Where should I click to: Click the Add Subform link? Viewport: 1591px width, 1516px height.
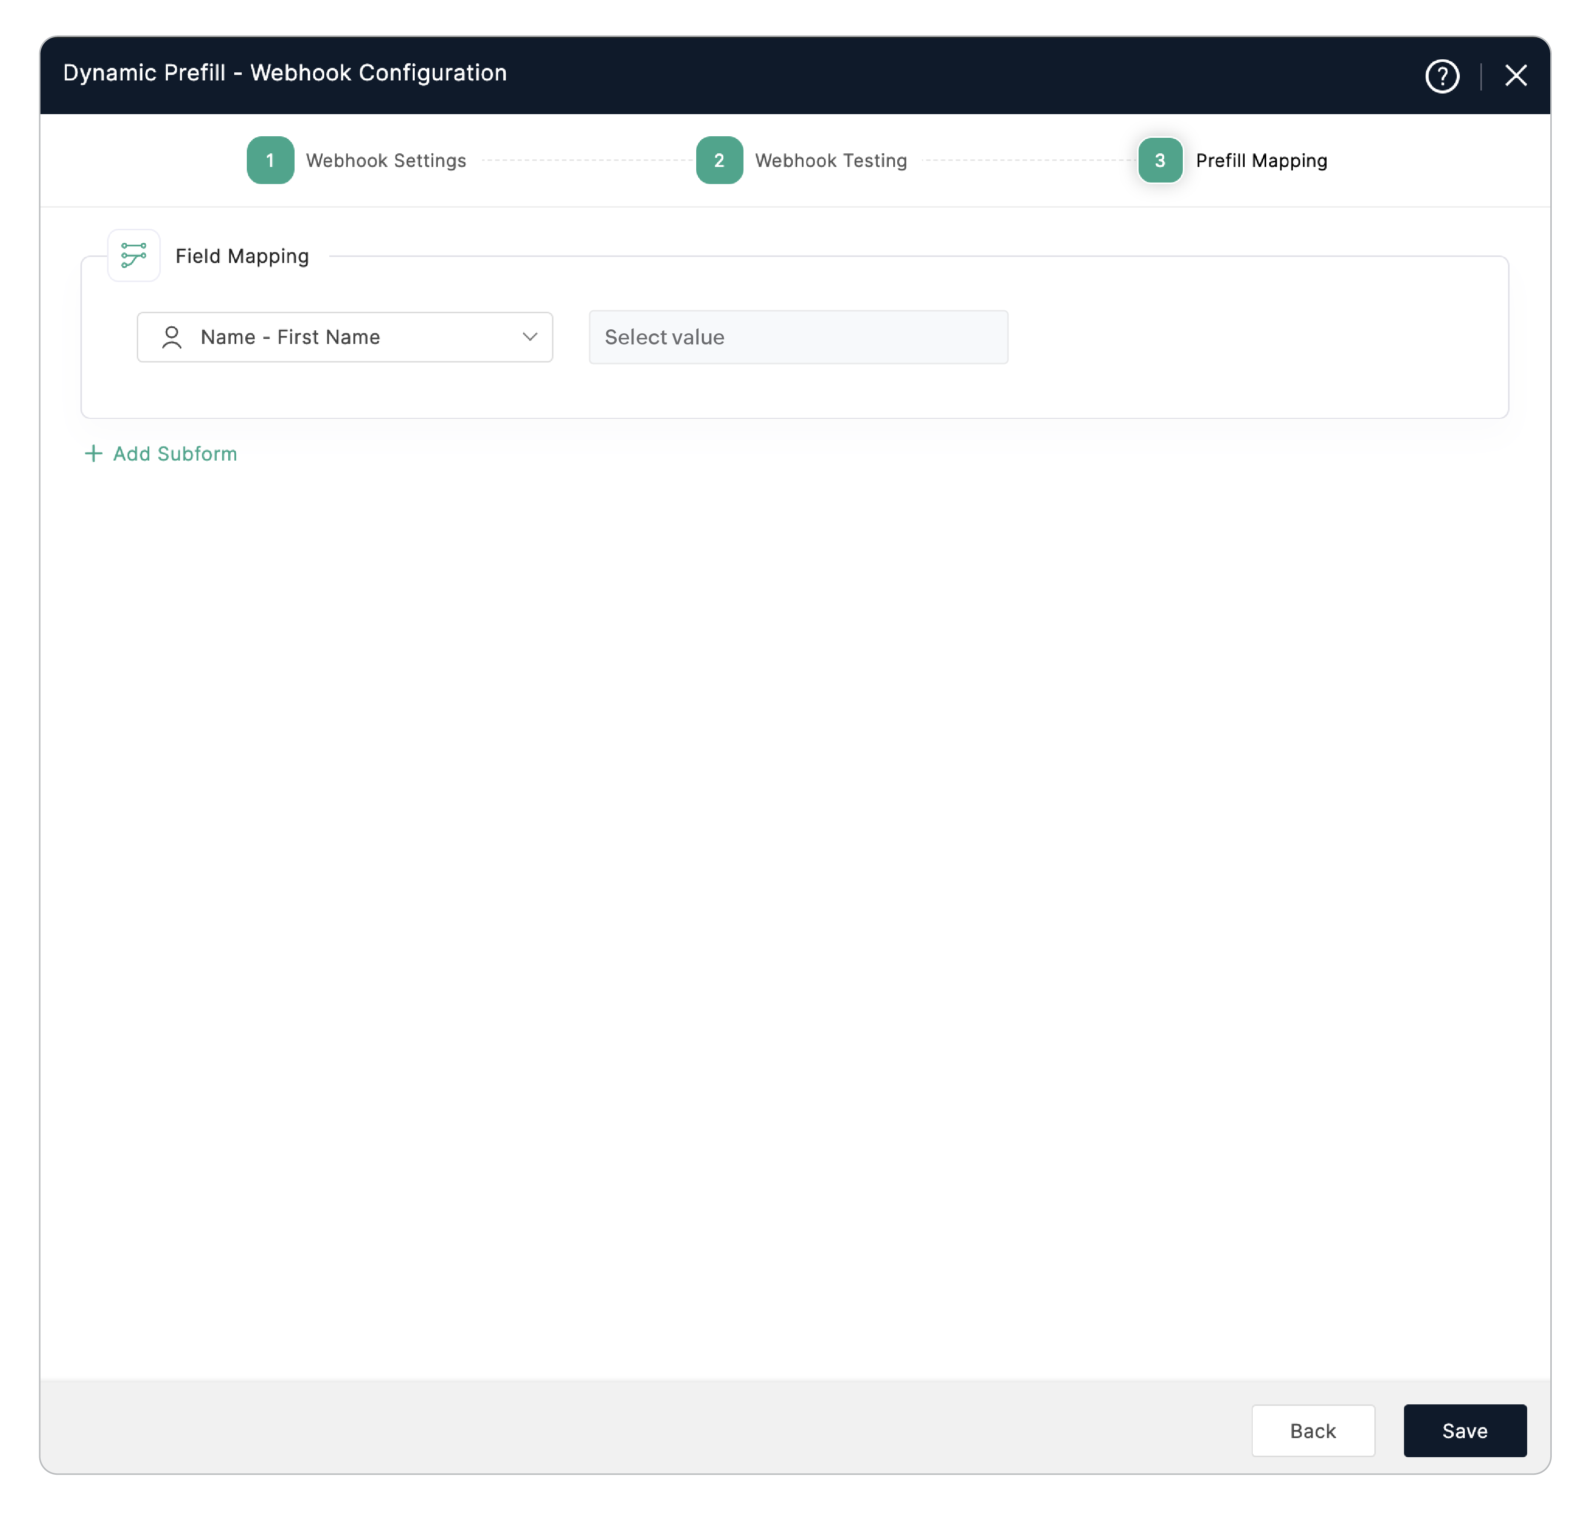click(174, 454)
